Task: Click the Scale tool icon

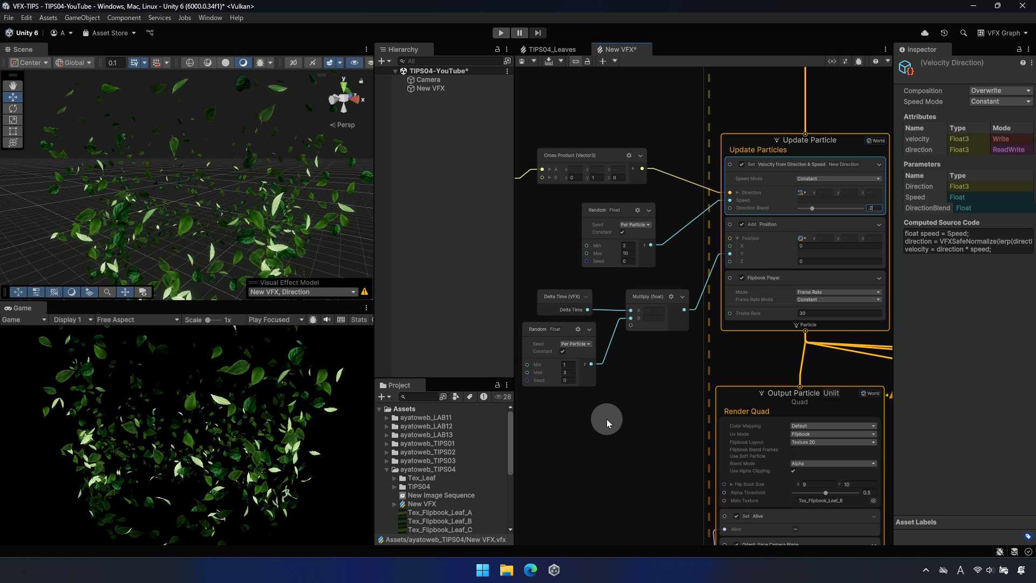Action: 13,120
